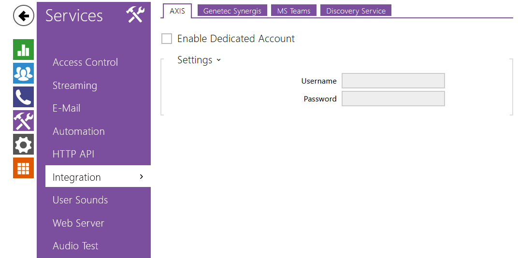Viewport: 518px width, 258px height.
Task: Collapse the Settings section chevron
Action: tap(218, 60)
